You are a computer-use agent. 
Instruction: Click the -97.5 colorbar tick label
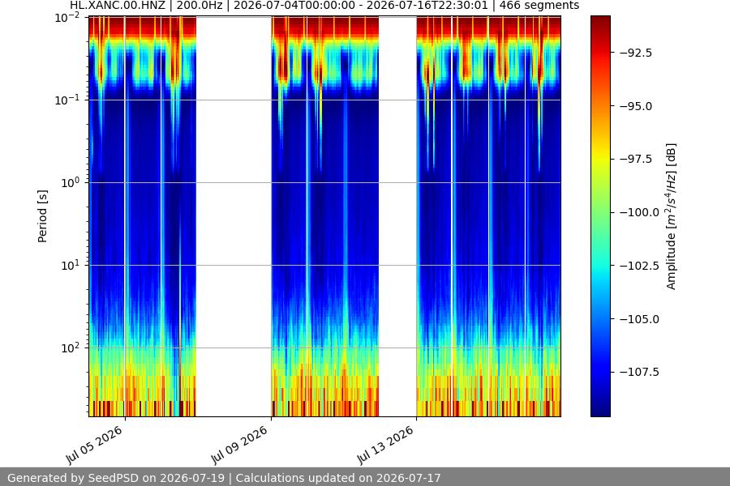tap(636, 159)
